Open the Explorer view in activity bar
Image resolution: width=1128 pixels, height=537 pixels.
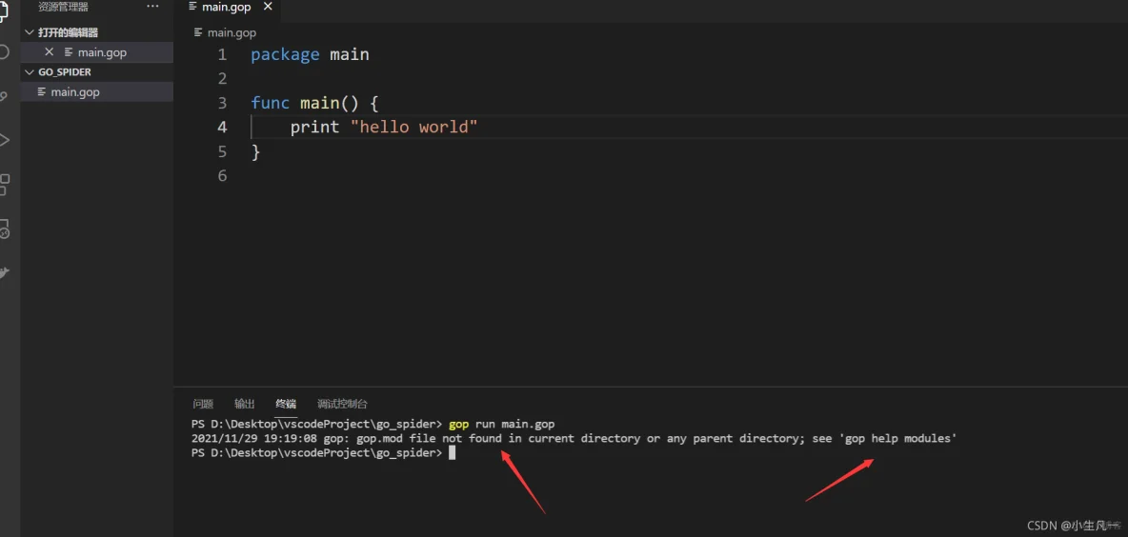coord(3,10)
